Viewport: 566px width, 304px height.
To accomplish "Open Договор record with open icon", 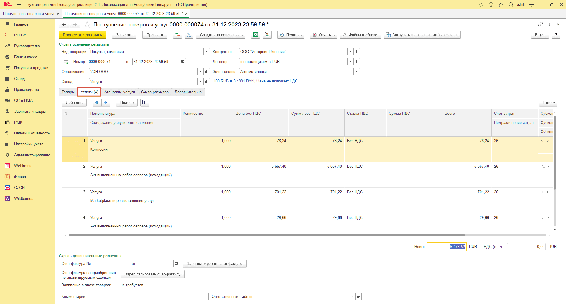I will pos(357,62).
